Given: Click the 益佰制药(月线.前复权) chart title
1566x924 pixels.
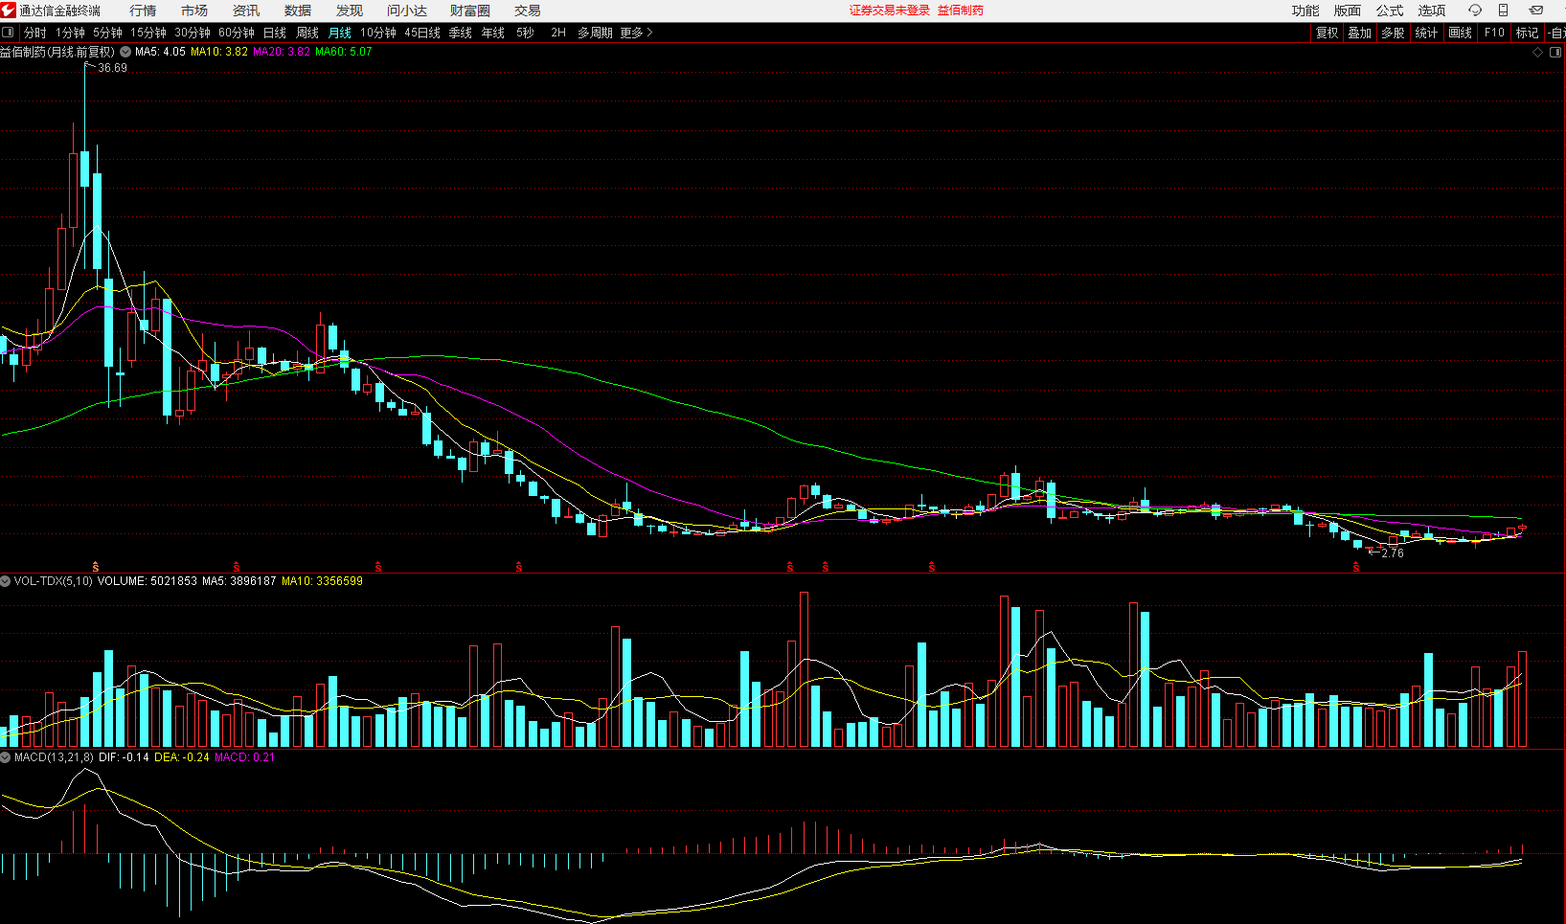Looking at the screenshot, I should click(x=57, y=52).
